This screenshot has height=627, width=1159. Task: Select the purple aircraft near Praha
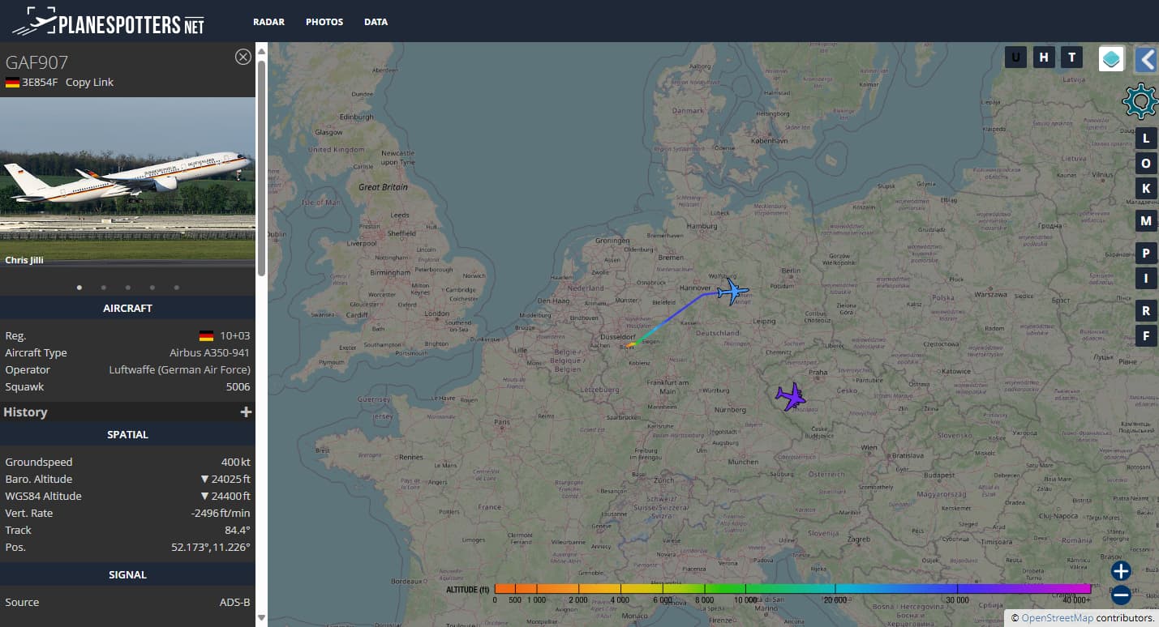791,397
